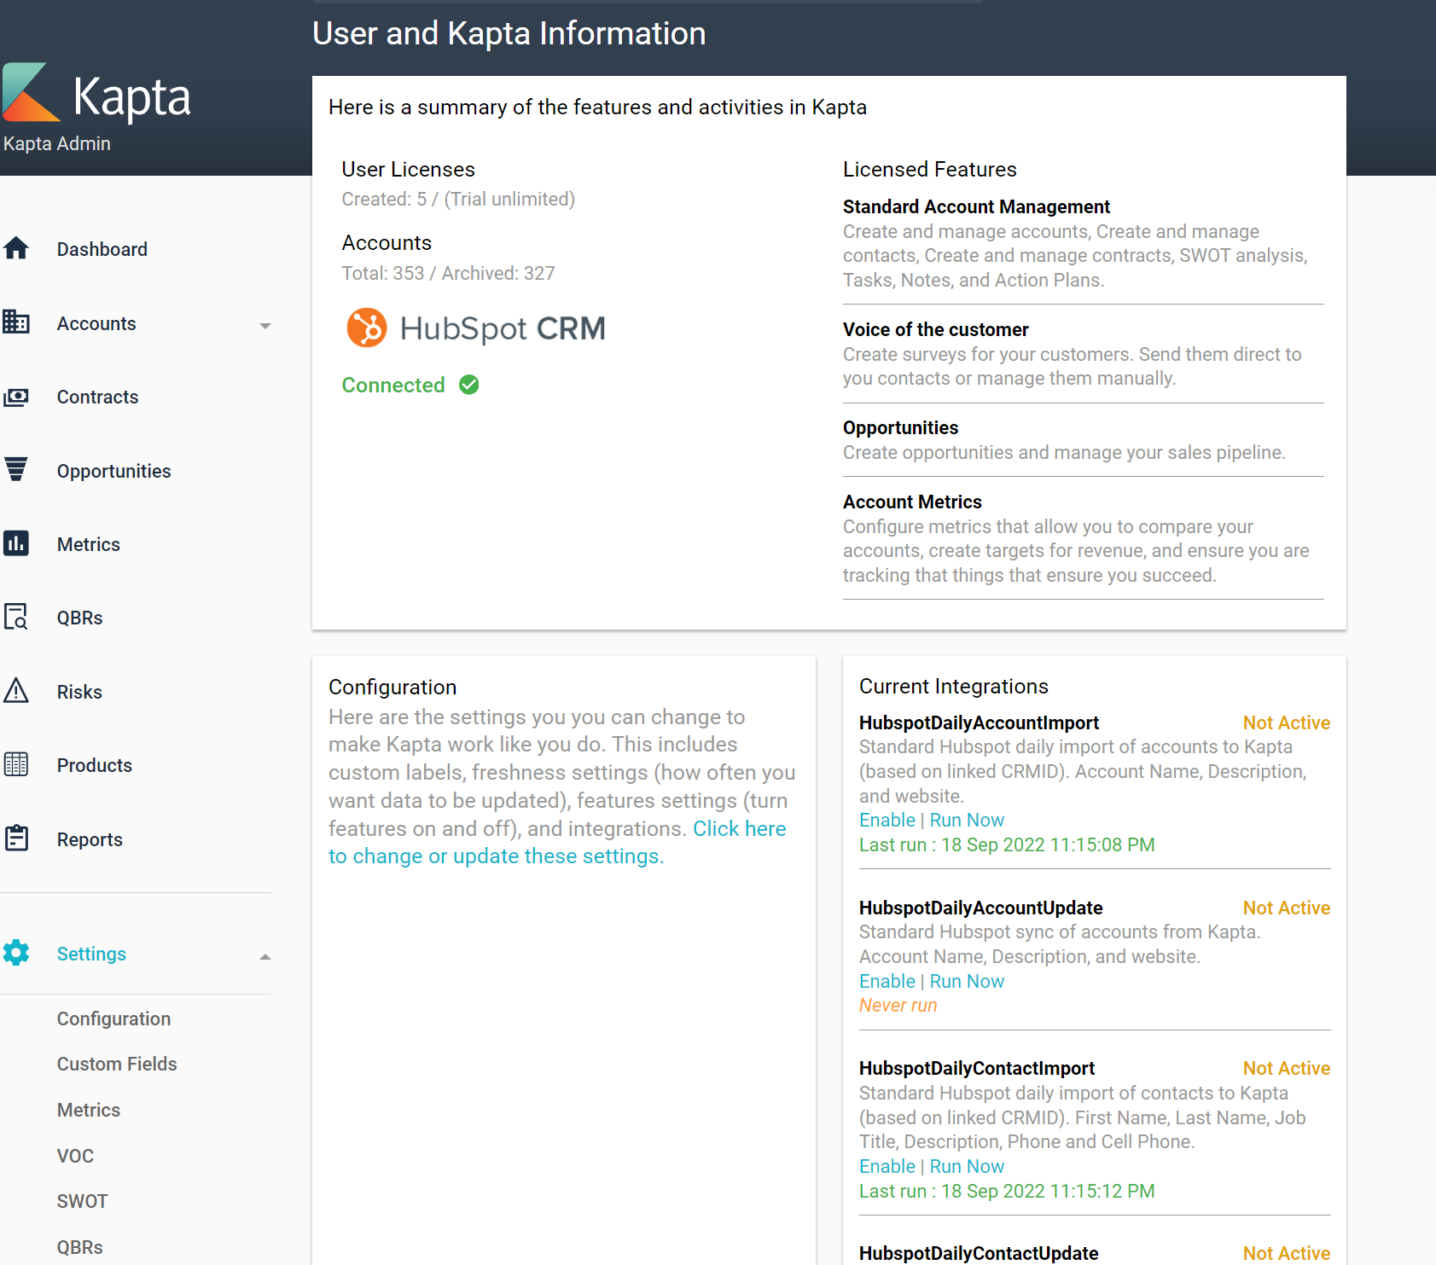
Task: Select SWOT in the Settings submenu
Action: (82, 1201)
